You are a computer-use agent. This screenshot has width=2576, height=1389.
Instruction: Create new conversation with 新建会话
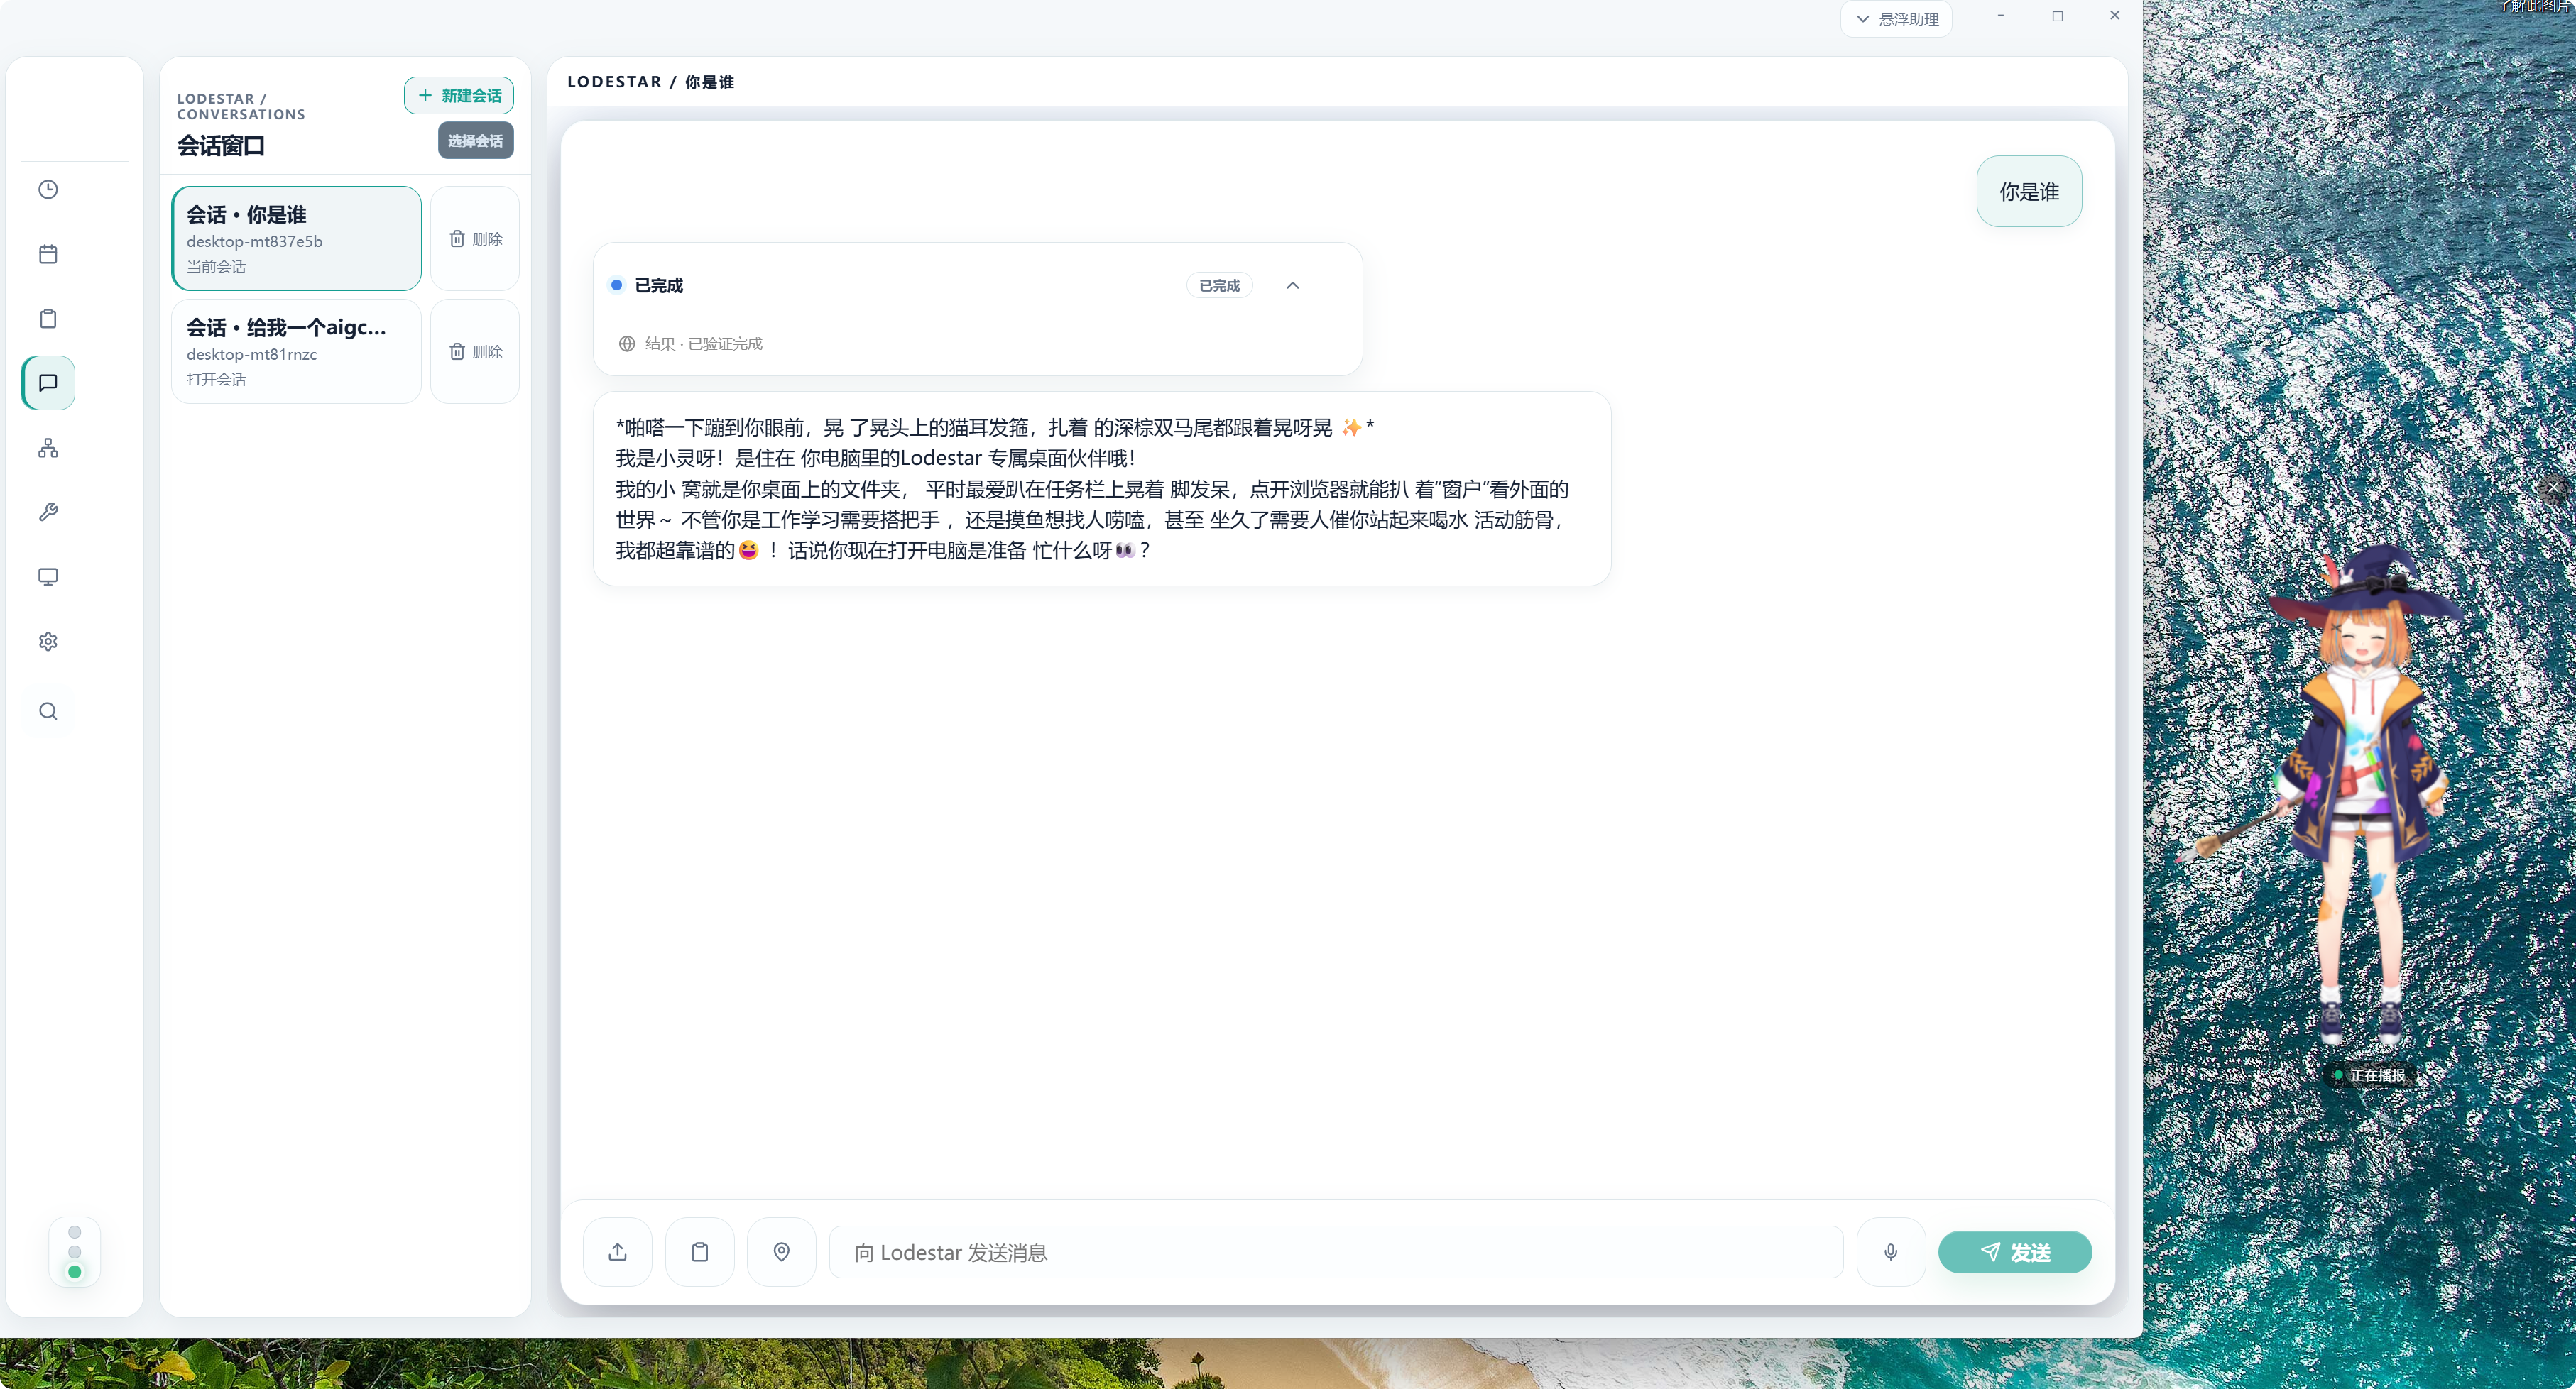point(459,96)
